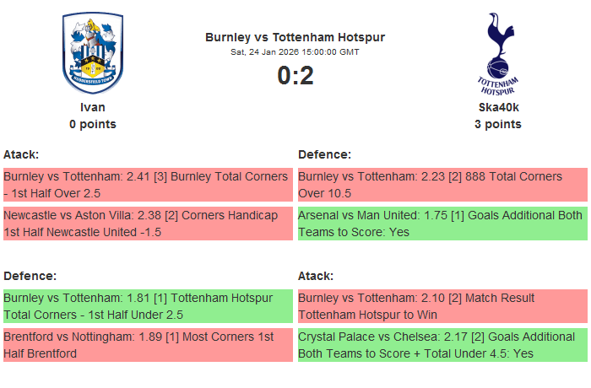The height and width of the screenshot is (388, 591).
Task: Click Ska40k's top Defence section header
Action: click(325, 154)
